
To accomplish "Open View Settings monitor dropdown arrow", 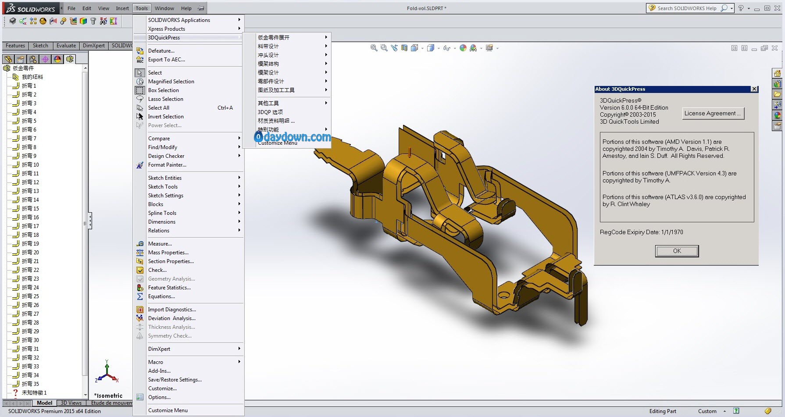I will point(498,48).
